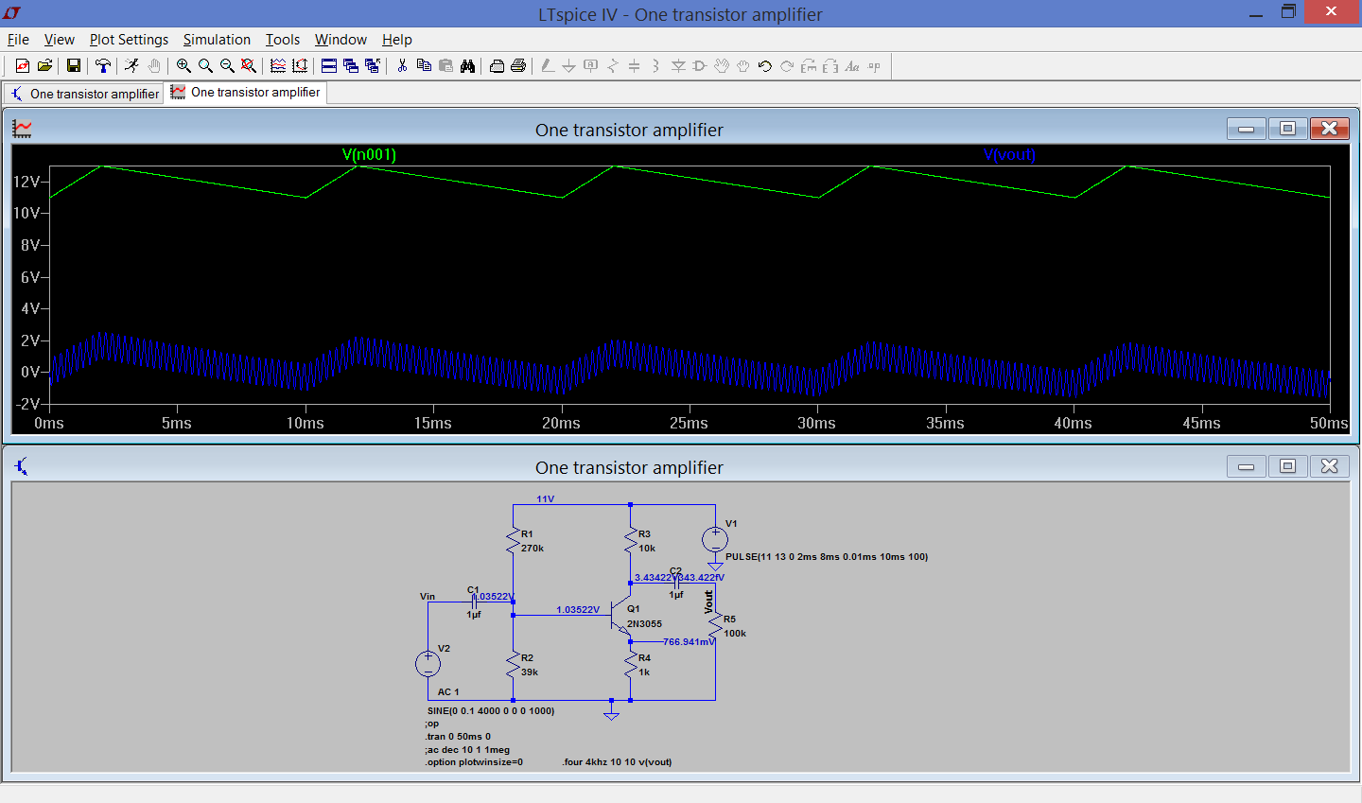The width and height of the screenshot is (1362, 803).
Task: Switch to the waveform tab One transistor amplifier
Action: pyautogui.click(x=246, y=92)
